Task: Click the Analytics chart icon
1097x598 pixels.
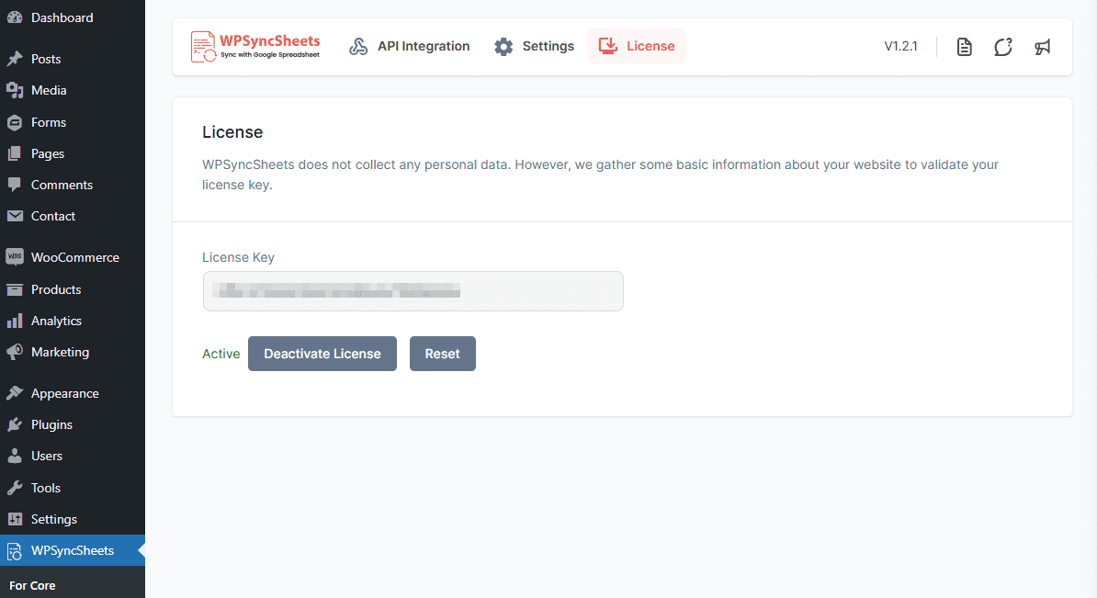Action: 14,321
